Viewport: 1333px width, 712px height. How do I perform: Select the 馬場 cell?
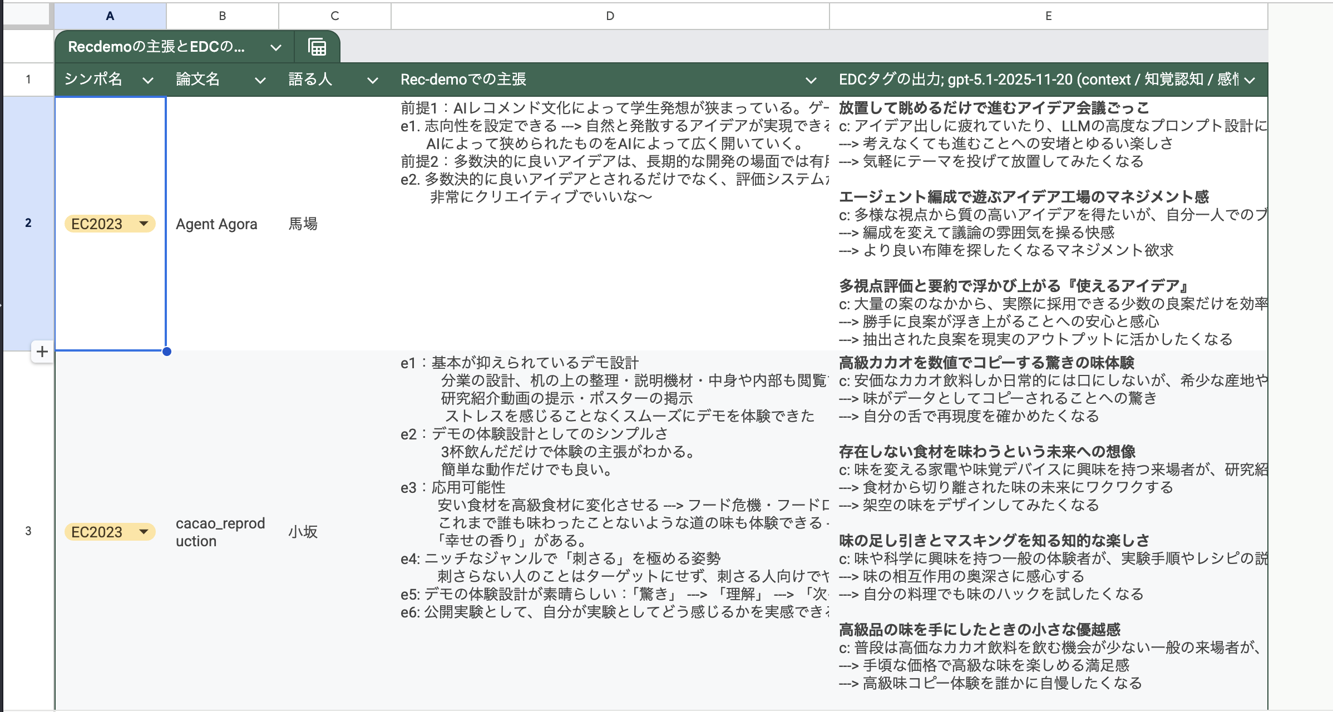point(303,224)
